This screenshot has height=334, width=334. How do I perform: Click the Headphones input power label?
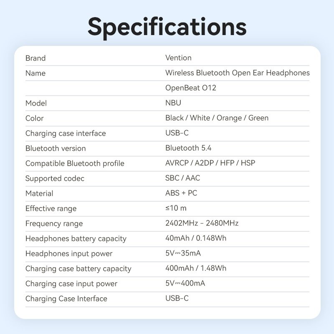pyautogui.click(x=69, y=253)
